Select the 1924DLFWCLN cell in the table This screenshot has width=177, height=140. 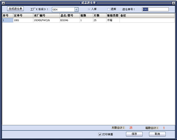(46, 20)
